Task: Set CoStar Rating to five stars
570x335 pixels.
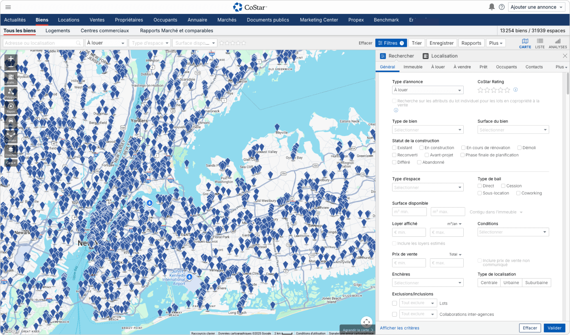Action: pyautogui.click(x=507, y=90)
